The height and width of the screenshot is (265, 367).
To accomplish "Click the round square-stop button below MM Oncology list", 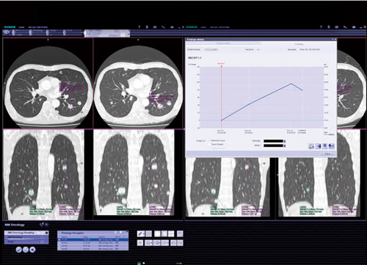I will coord(32,250).
